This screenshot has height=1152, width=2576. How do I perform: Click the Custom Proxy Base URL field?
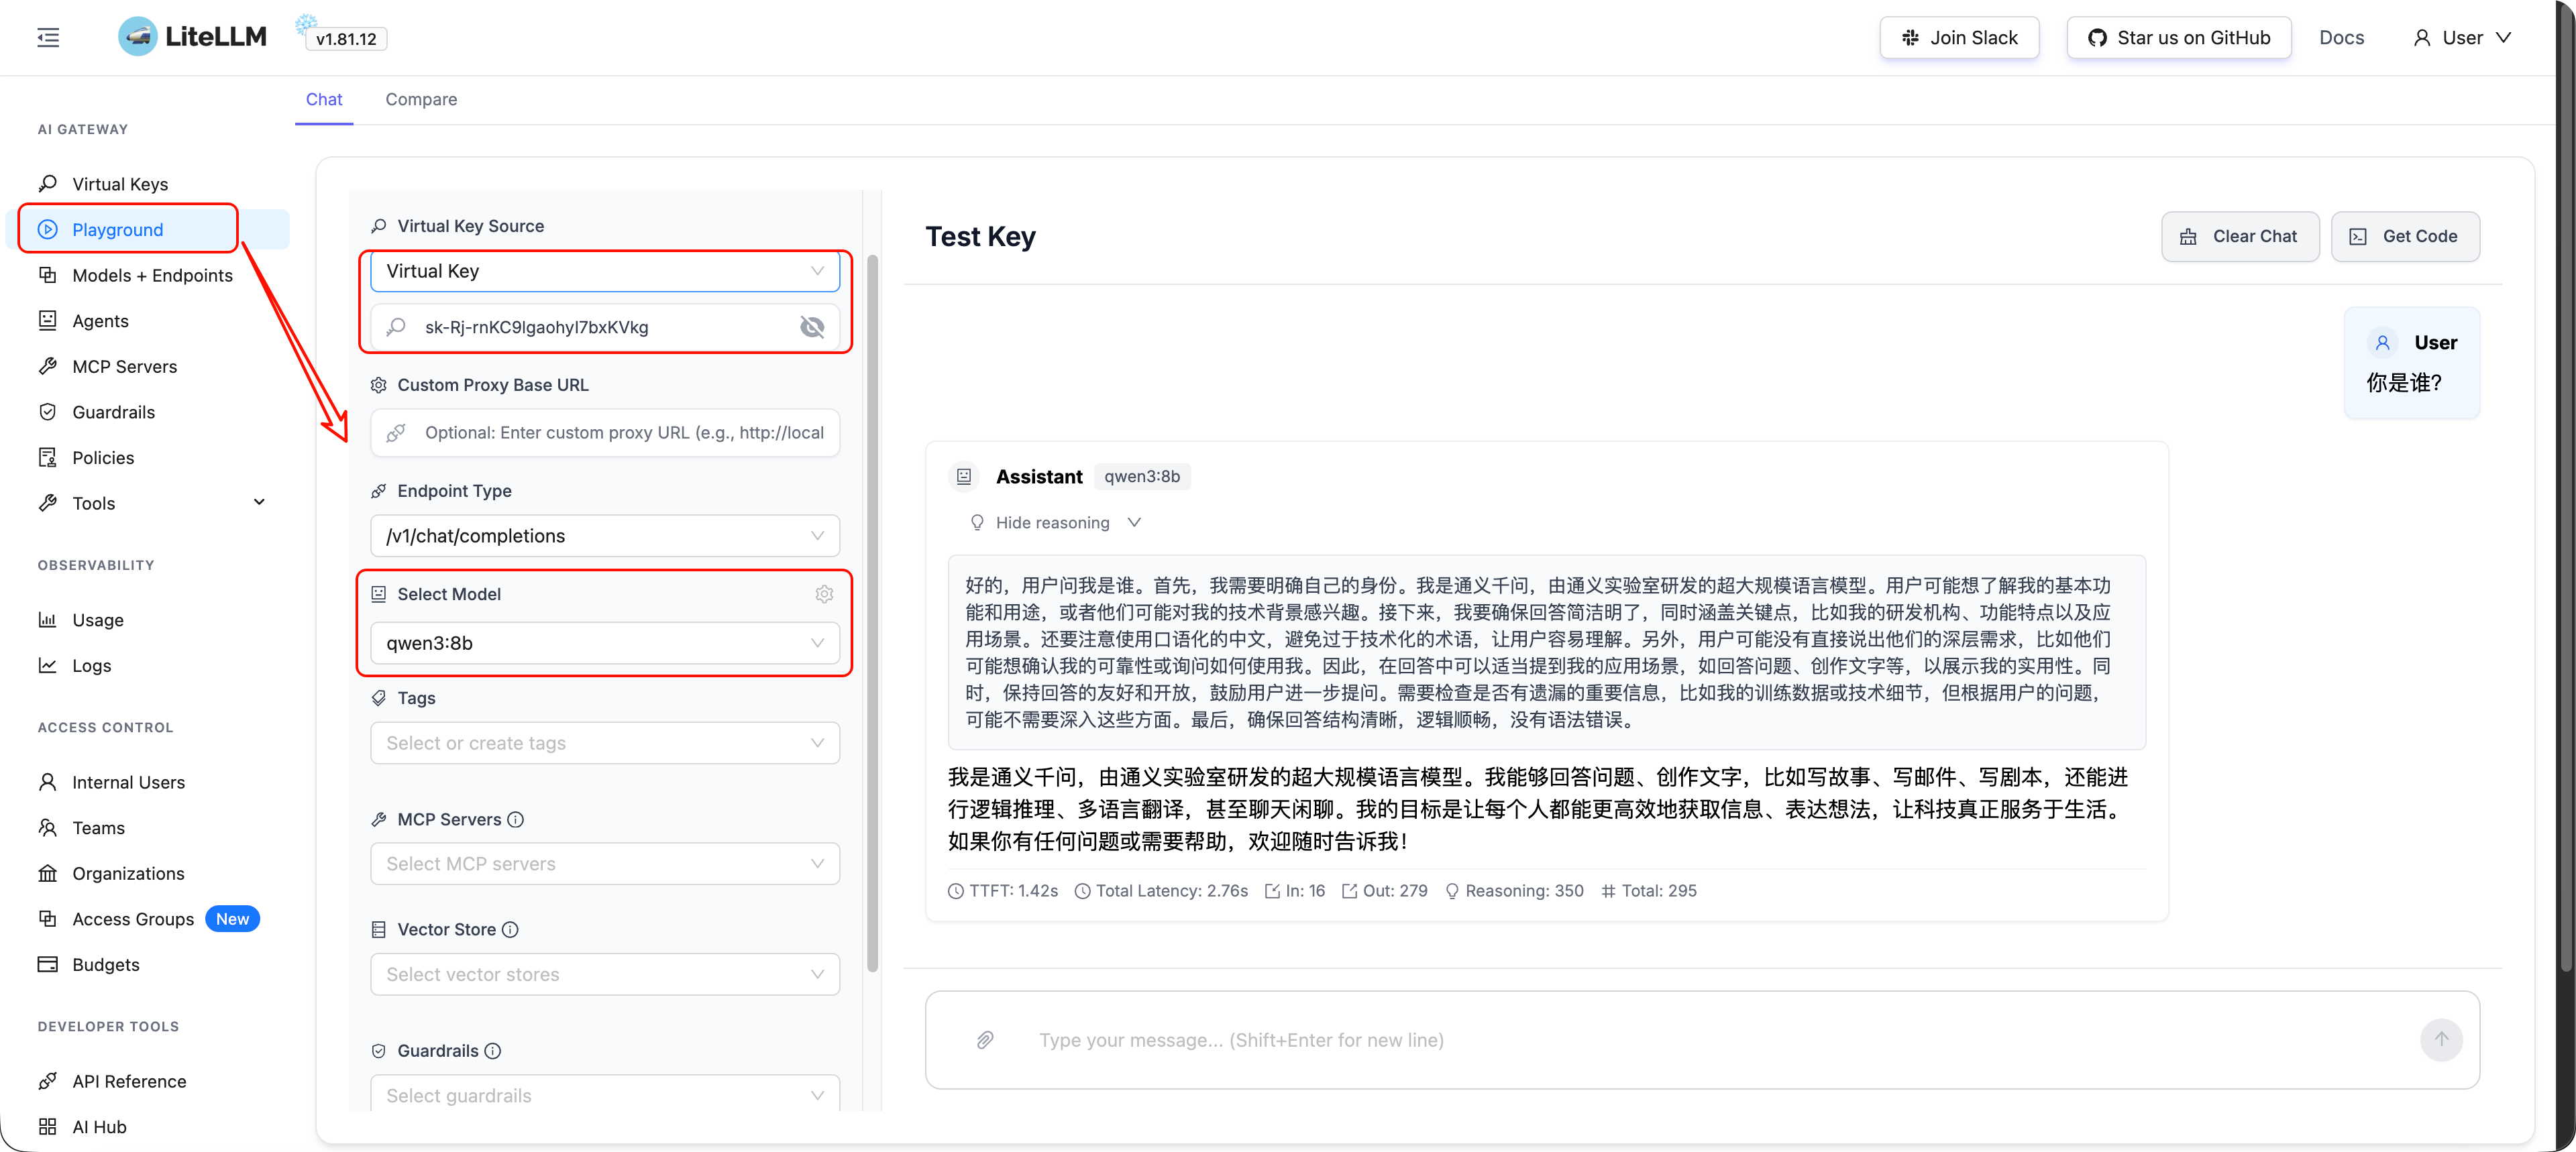[x=604, y=433]
